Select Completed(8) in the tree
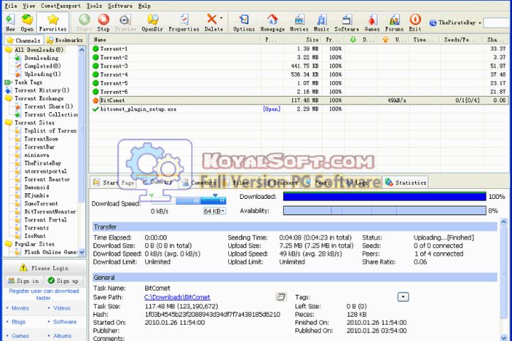Image resolution: width=512 pixels, height=341 pixels. tap(42, 65)
